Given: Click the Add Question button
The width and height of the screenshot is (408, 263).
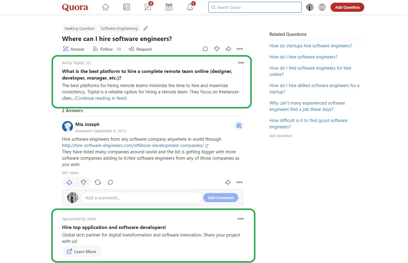Looking at the screenshot, I should click(347, 7).
